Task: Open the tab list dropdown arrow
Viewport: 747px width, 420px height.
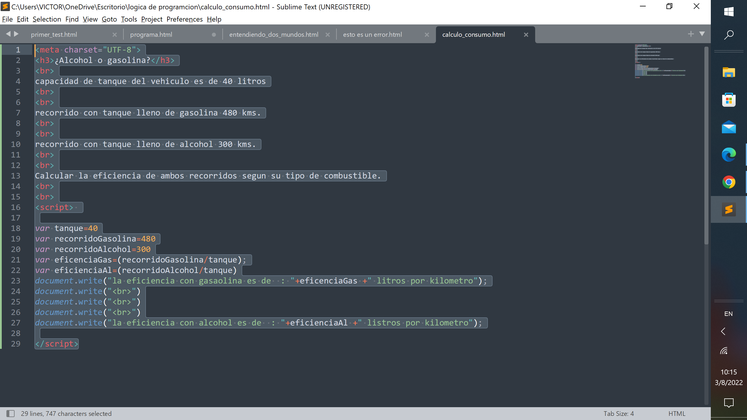Action: tap(702, 34)
